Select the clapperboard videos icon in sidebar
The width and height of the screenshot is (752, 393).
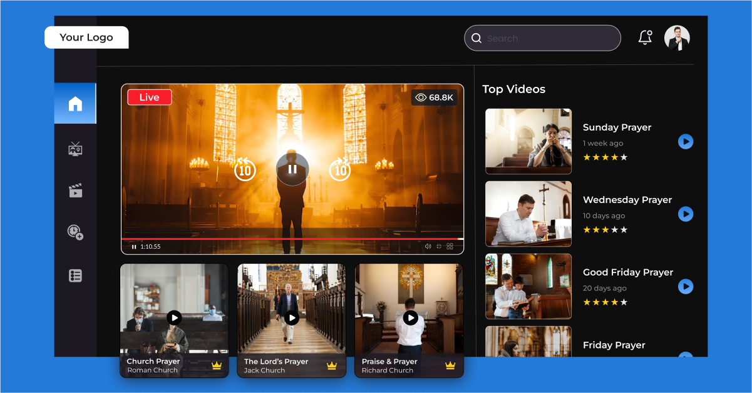[x=75, y=191]
